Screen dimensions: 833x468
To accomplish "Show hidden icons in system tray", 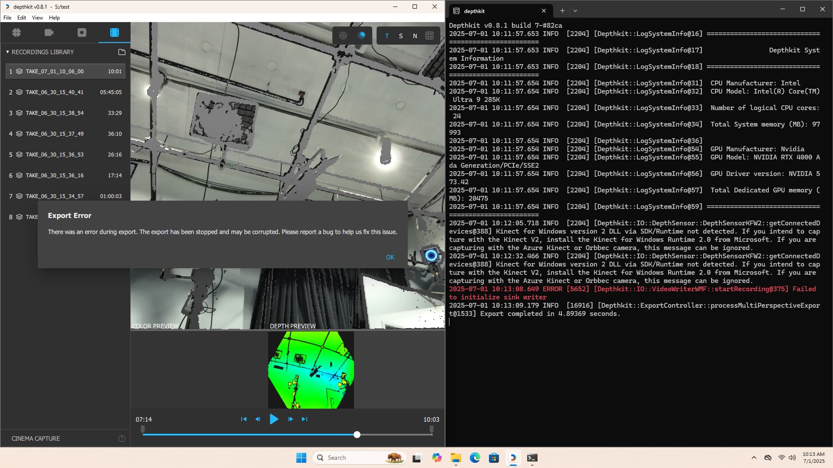I will [754, 458].
